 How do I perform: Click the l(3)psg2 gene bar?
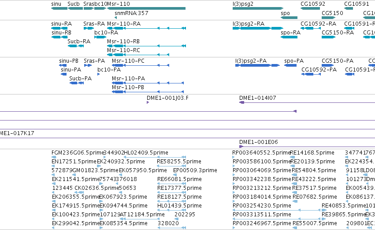(258, 8)
